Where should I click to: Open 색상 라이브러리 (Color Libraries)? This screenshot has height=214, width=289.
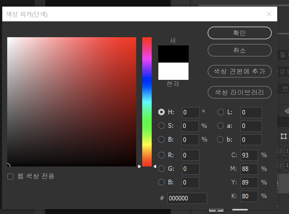tap(239, 92)
